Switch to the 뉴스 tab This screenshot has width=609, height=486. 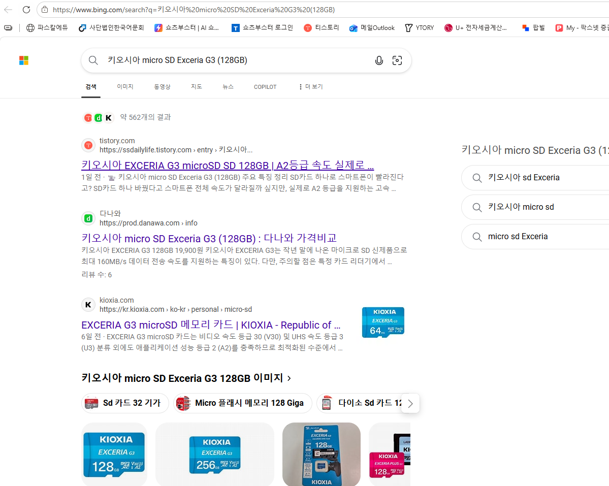pyautogui.click(x=228, y=86)
